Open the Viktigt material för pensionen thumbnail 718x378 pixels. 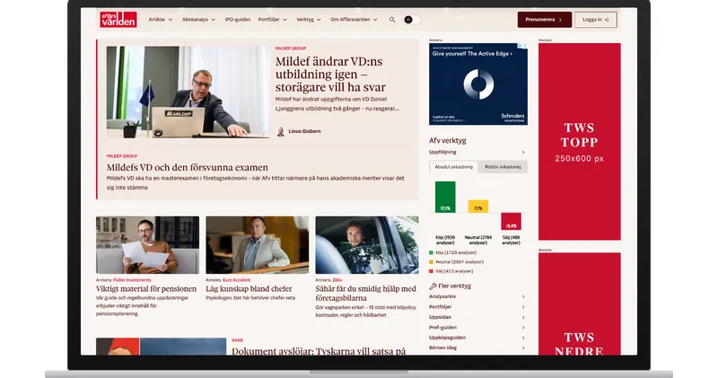point(147,245)
